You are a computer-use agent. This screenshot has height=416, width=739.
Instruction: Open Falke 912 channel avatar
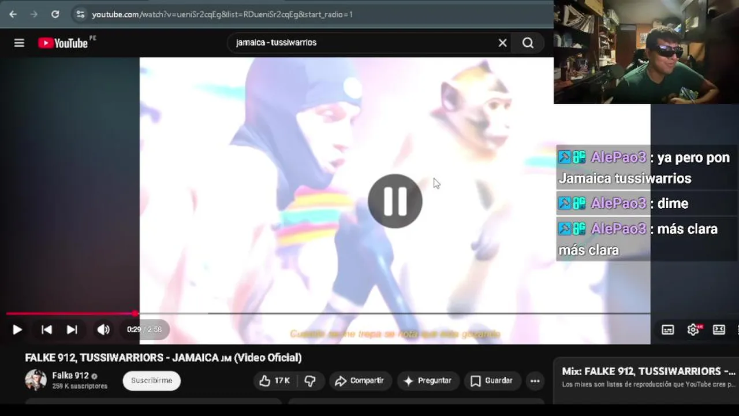click(36, 380)
